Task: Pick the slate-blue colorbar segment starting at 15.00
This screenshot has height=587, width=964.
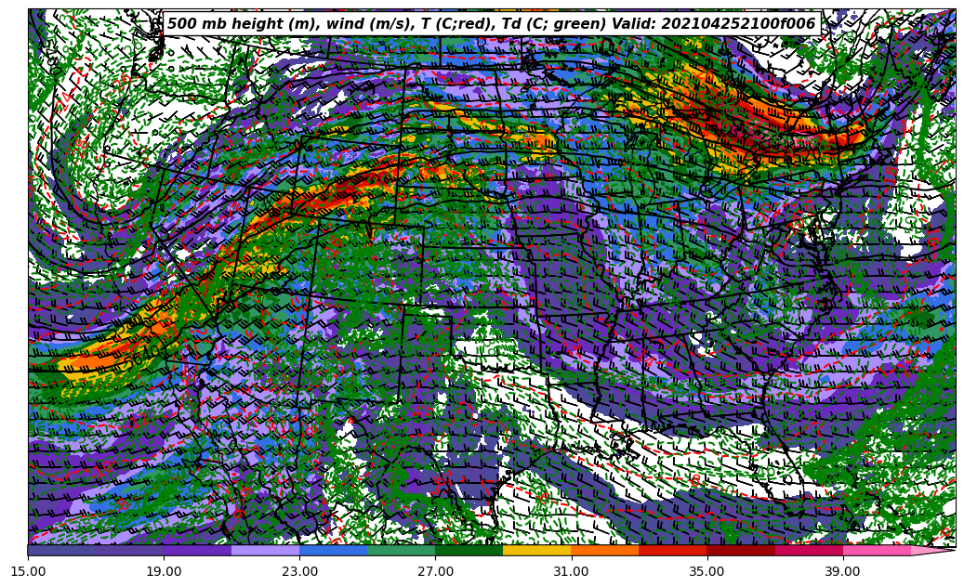Action: click(61, 550)
